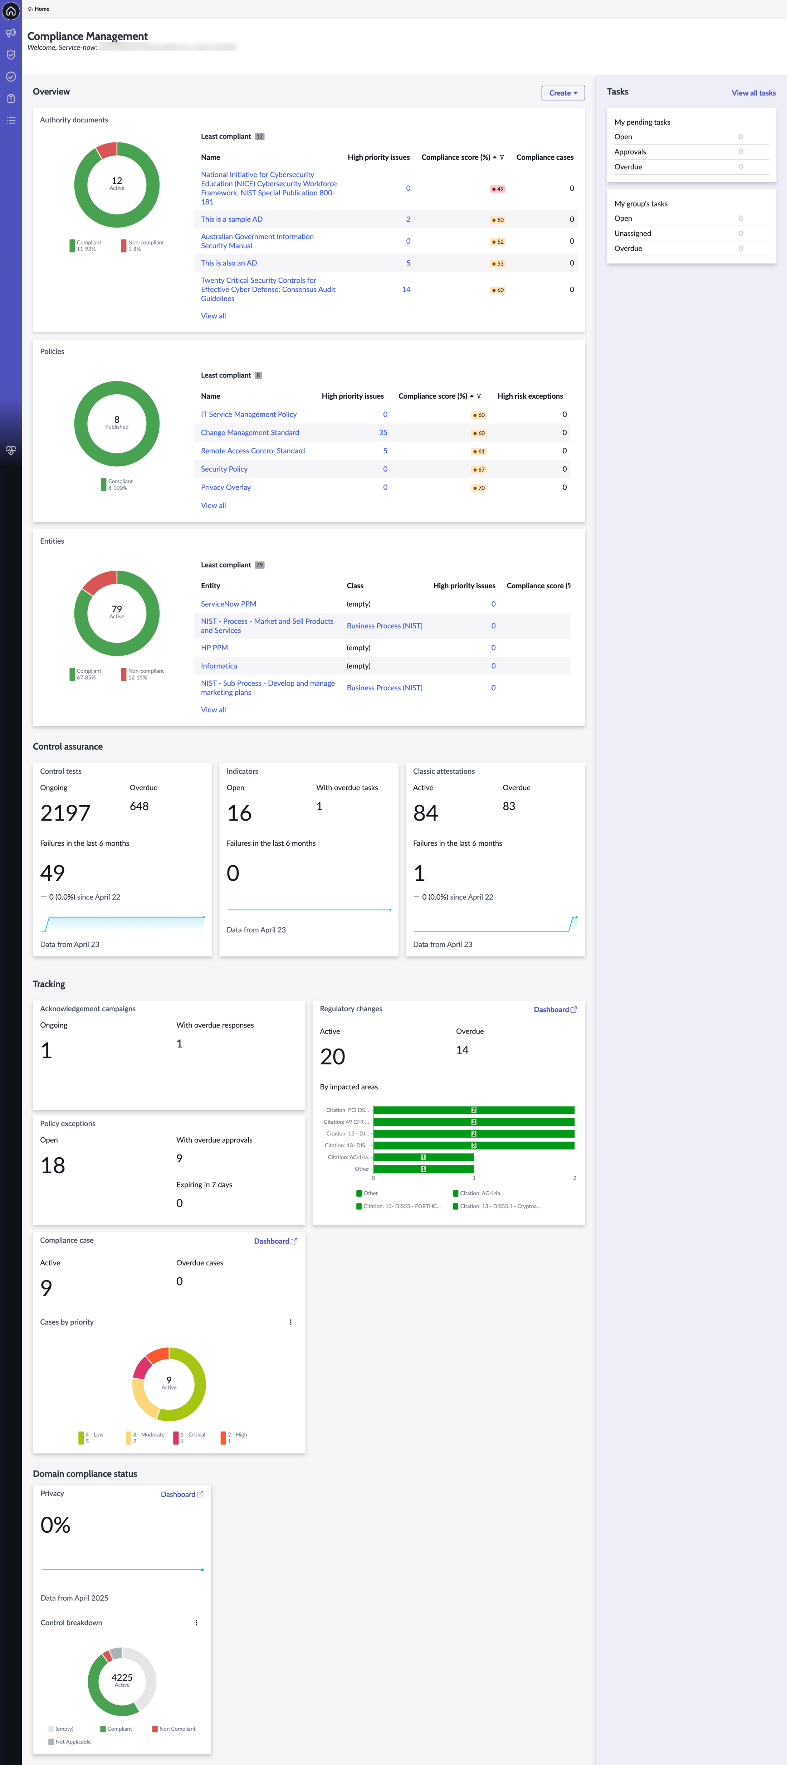
Task: Open Privacy Overlay policy
Action: point(225,487)
